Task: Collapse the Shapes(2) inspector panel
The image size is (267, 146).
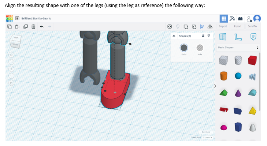Action: tap(174, 36)
